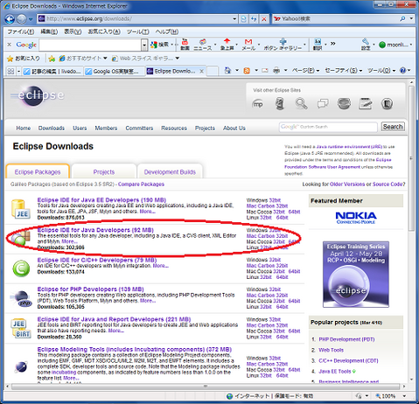Viewport: 419px width, 404px height.
Task: Click the RSS feeds icon in command bar
Action: 247,71
